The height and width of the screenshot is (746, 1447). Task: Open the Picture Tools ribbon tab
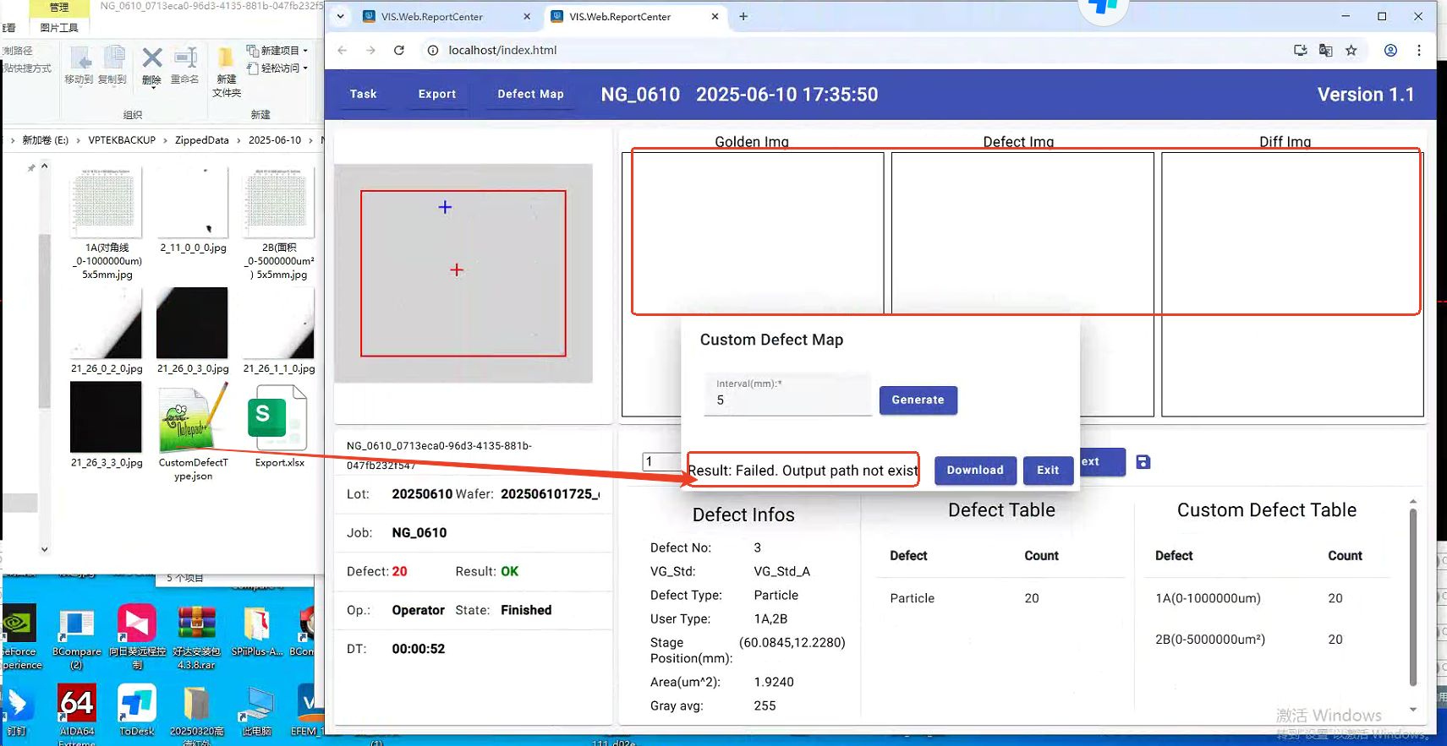59,28
